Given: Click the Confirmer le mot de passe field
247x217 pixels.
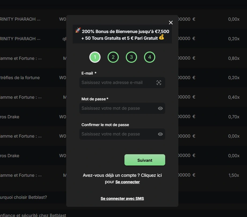Looking at the screenshot, I should [x=118, y=134].
